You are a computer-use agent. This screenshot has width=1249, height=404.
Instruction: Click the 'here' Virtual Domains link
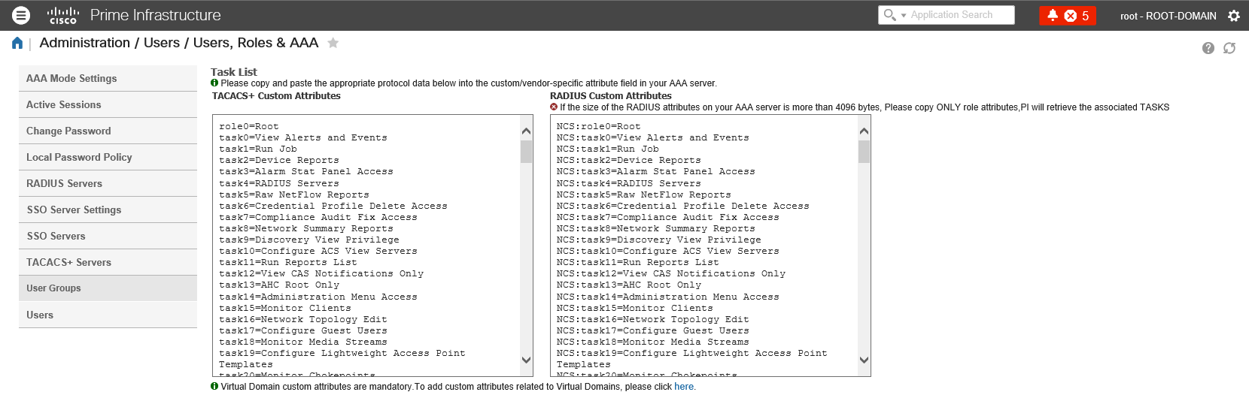click(684, 387)
